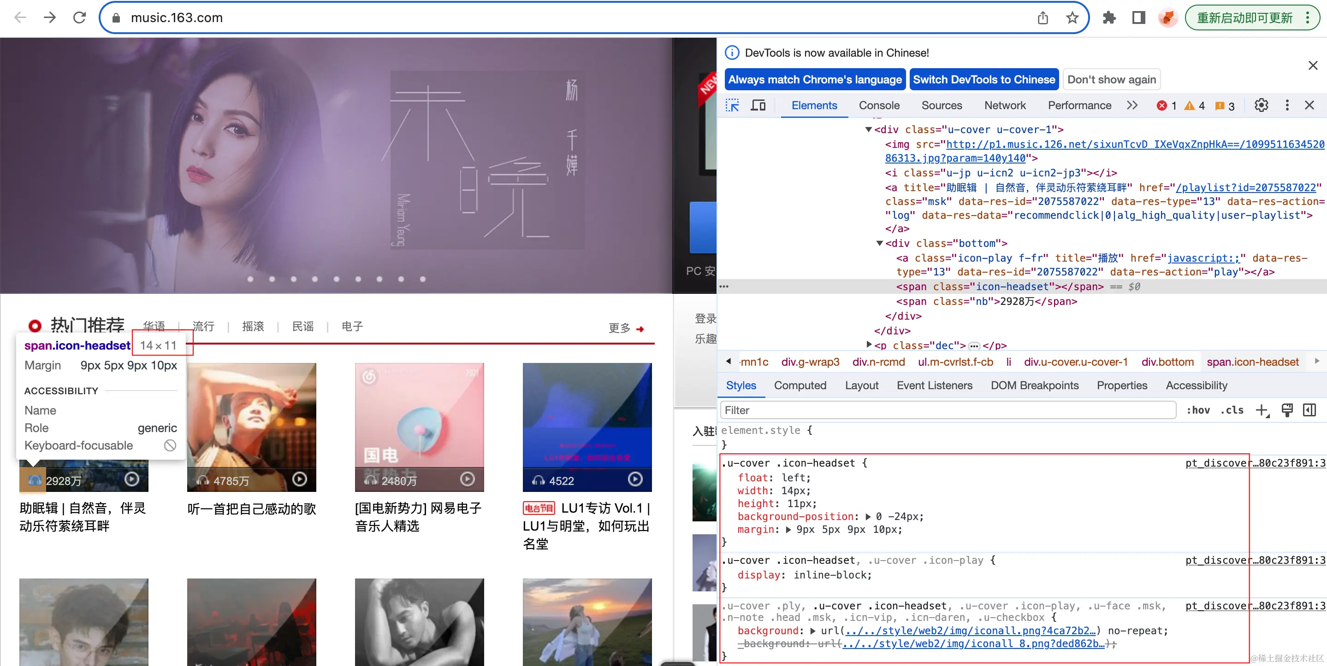Toggle the .cls element classes panel
The width and height of the screenshot is (1327, 666).
pos(1232,410)
